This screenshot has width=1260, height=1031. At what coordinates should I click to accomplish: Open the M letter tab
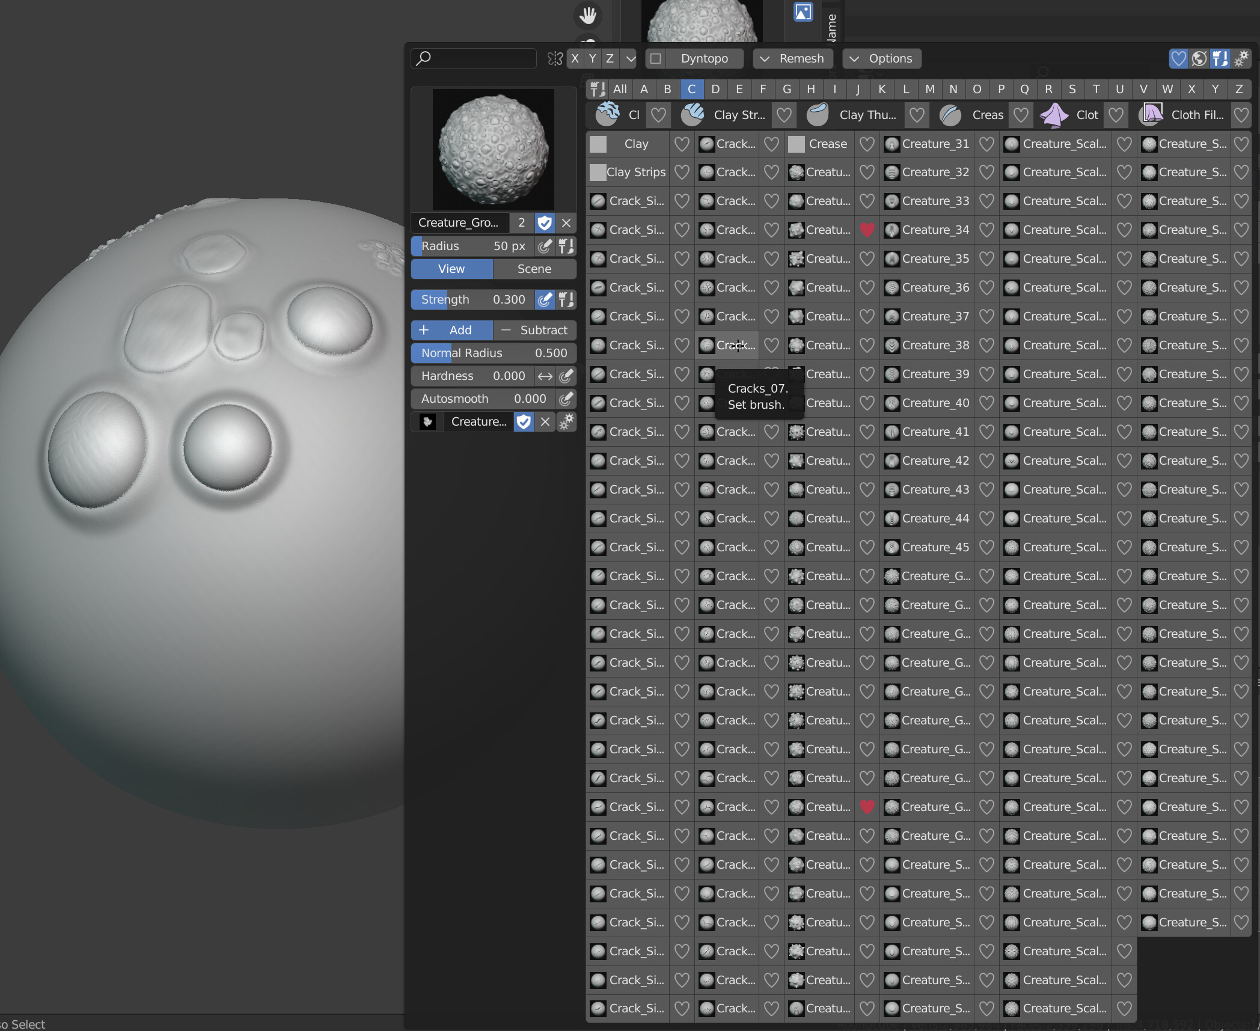click(929, 89)
